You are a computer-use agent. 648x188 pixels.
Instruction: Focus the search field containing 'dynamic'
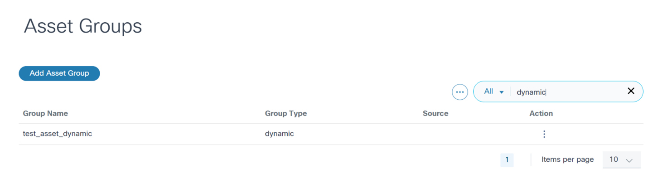coord(566,92)
